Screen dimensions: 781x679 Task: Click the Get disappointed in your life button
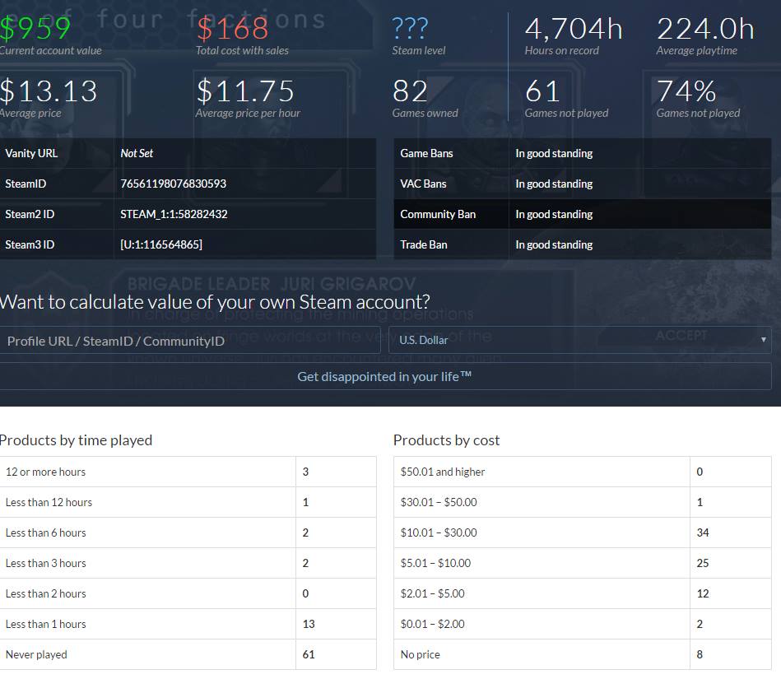click(x=385, y=377)
